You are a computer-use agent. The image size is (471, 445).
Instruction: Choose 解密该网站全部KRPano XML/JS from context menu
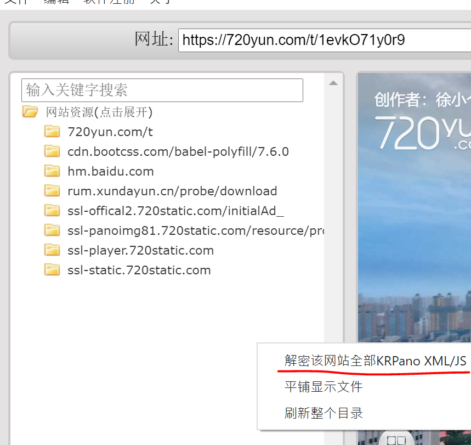pyautogui.click(x=375, y=360)
